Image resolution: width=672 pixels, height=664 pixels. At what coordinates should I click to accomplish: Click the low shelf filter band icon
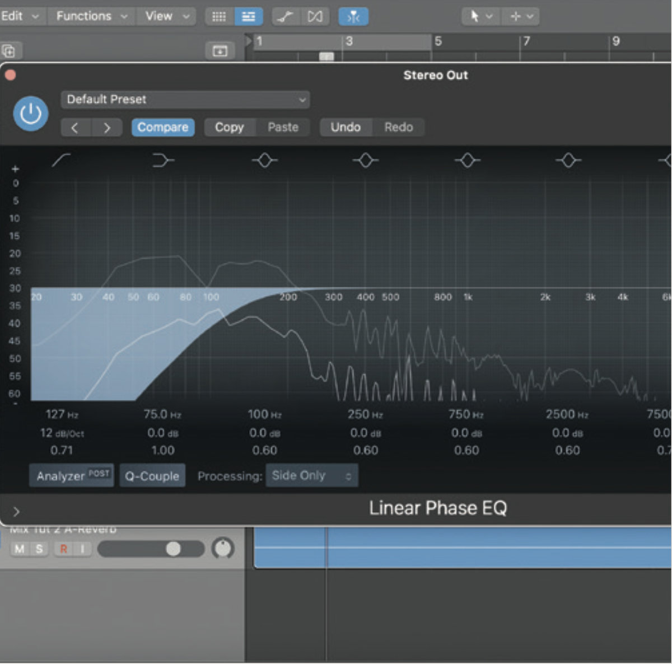point(162,161)
